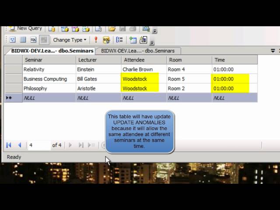Click the New Query button

pos(25,28)
